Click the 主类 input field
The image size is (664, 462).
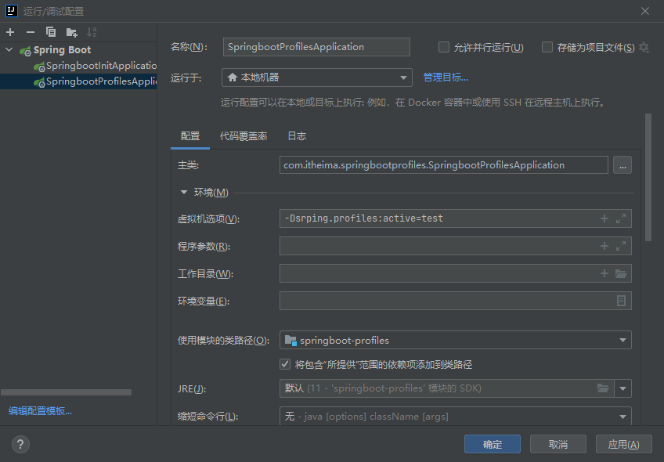pos(442,165)
